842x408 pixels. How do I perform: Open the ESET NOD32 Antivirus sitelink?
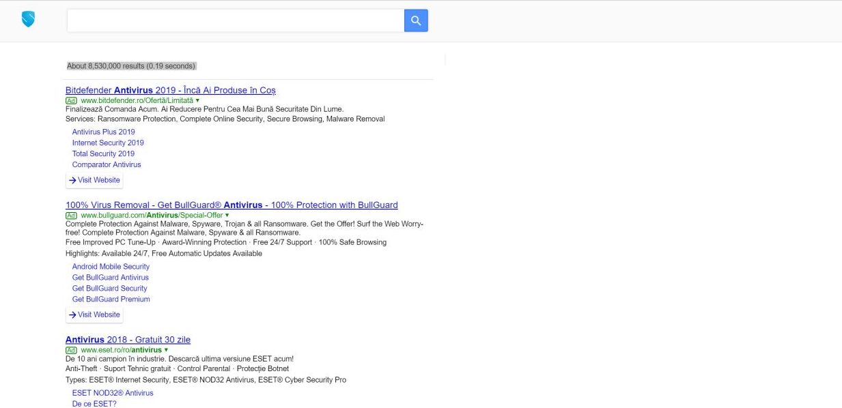(113, 393)
